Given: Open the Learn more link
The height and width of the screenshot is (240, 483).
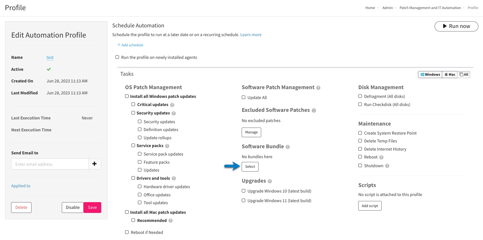Looking at the screenshot, I should click(x=251, y=34).
